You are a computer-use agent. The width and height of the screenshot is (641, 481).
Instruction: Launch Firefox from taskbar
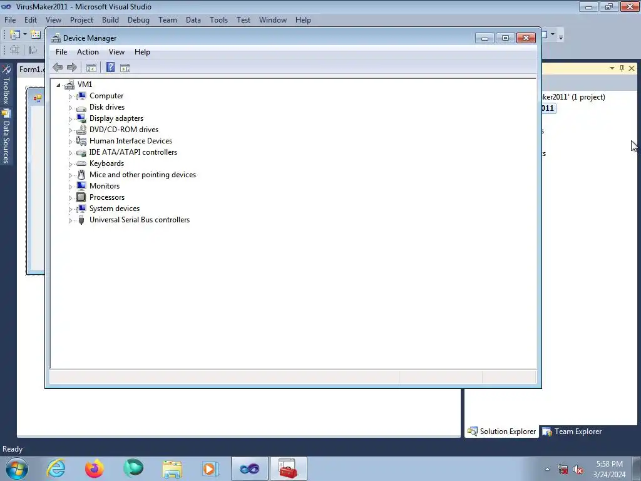(95, 468)
